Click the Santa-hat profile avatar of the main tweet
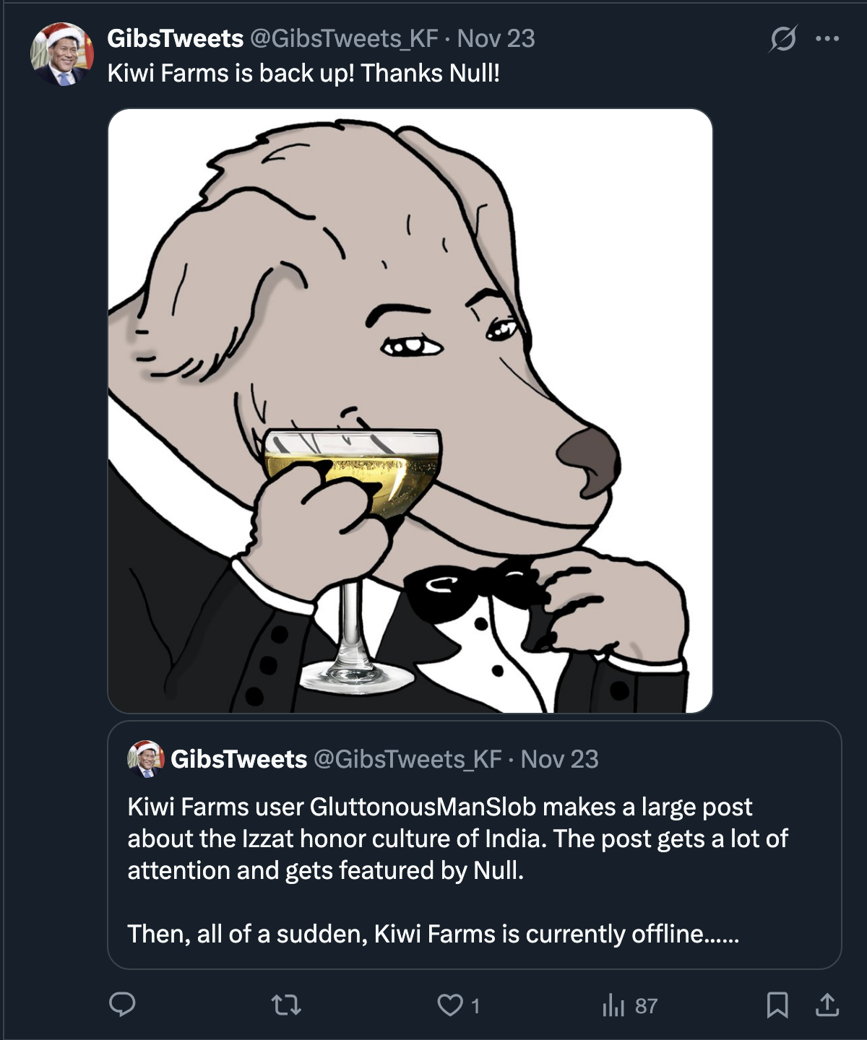The height and width of the screenshot is (1040, 867). pyautogui.click(x=62, y=55)
